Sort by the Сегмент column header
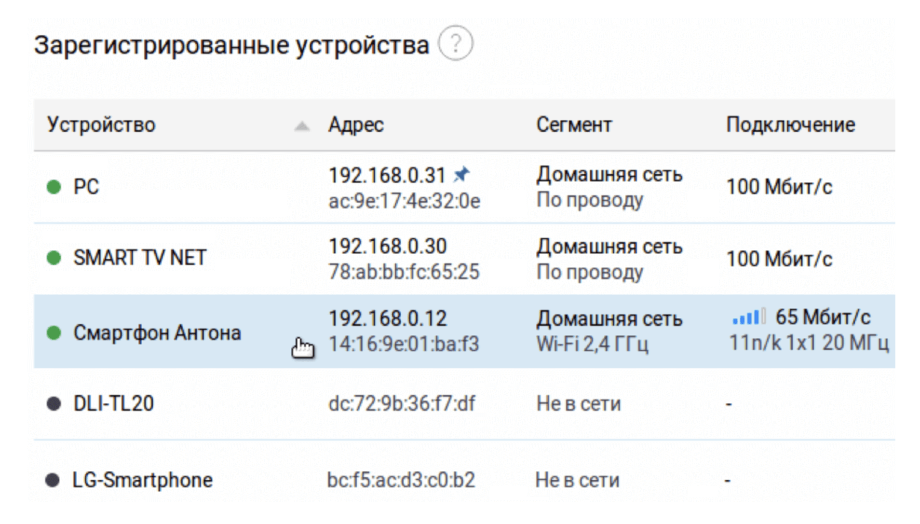Viewport: 920px width, 524px height. (574, 125)
